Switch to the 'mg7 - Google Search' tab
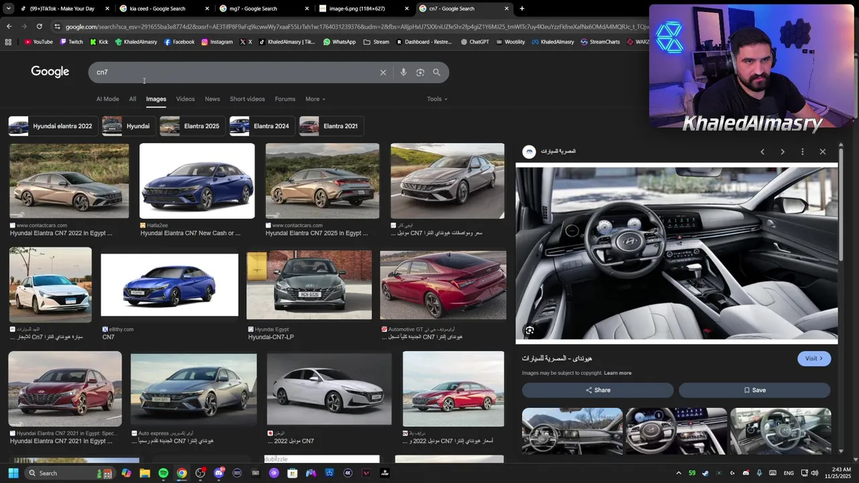Screen dimensions: 859x483 click(x=263, y=9)
